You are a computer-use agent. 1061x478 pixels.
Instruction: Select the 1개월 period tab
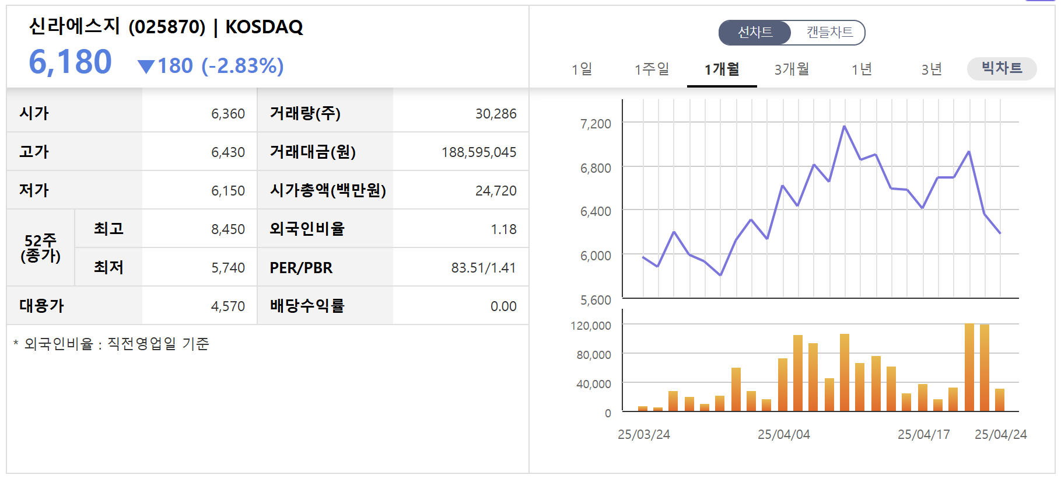(722, 69)
